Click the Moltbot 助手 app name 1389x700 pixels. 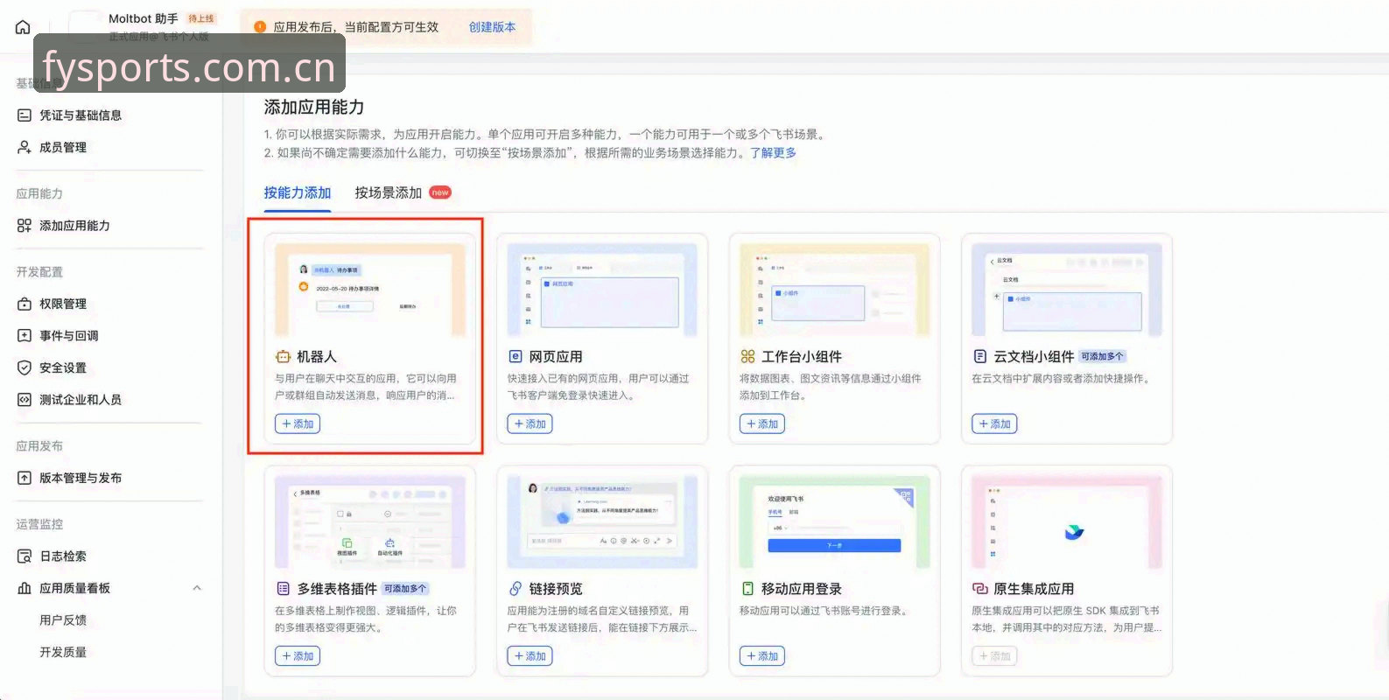point(144,18)
